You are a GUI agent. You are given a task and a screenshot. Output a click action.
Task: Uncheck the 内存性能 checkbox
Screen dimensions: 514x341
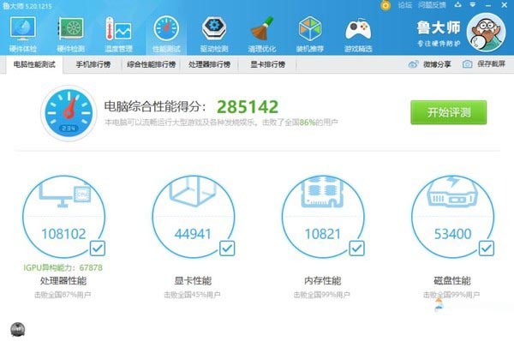pyautogui.click(x=356, y=248)
